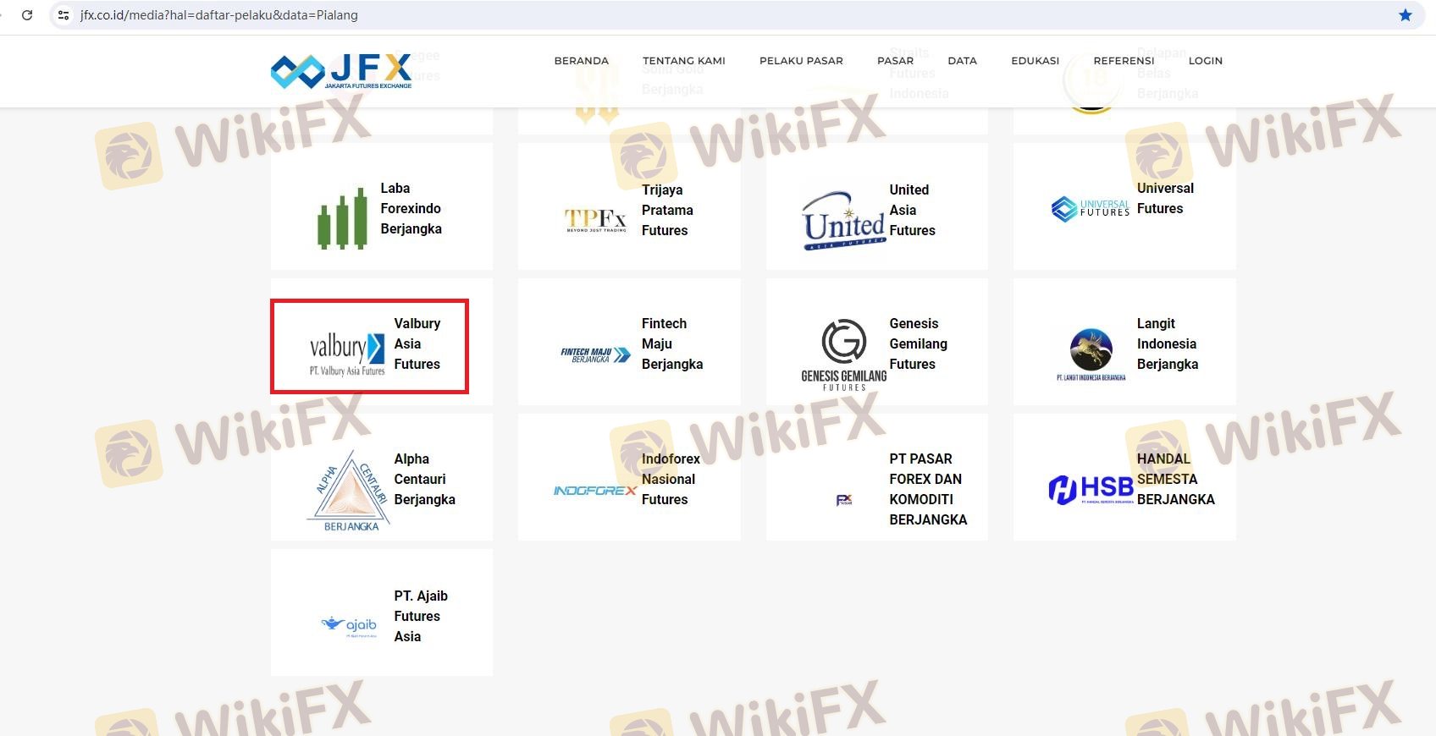Image resolution: width=1436 pixels, height=736 pixels.
Task: Open Fintech Maju Berjangka name link
Action: (672, 344)
